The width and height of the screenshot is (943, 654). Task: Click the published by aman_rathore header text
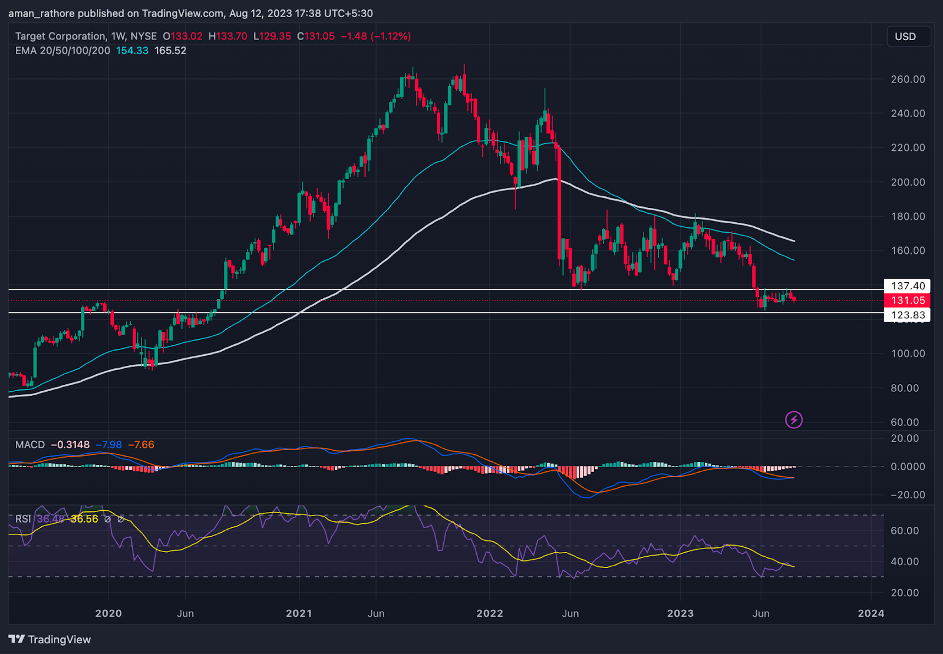pyautogui.click(x=190, y=13)
